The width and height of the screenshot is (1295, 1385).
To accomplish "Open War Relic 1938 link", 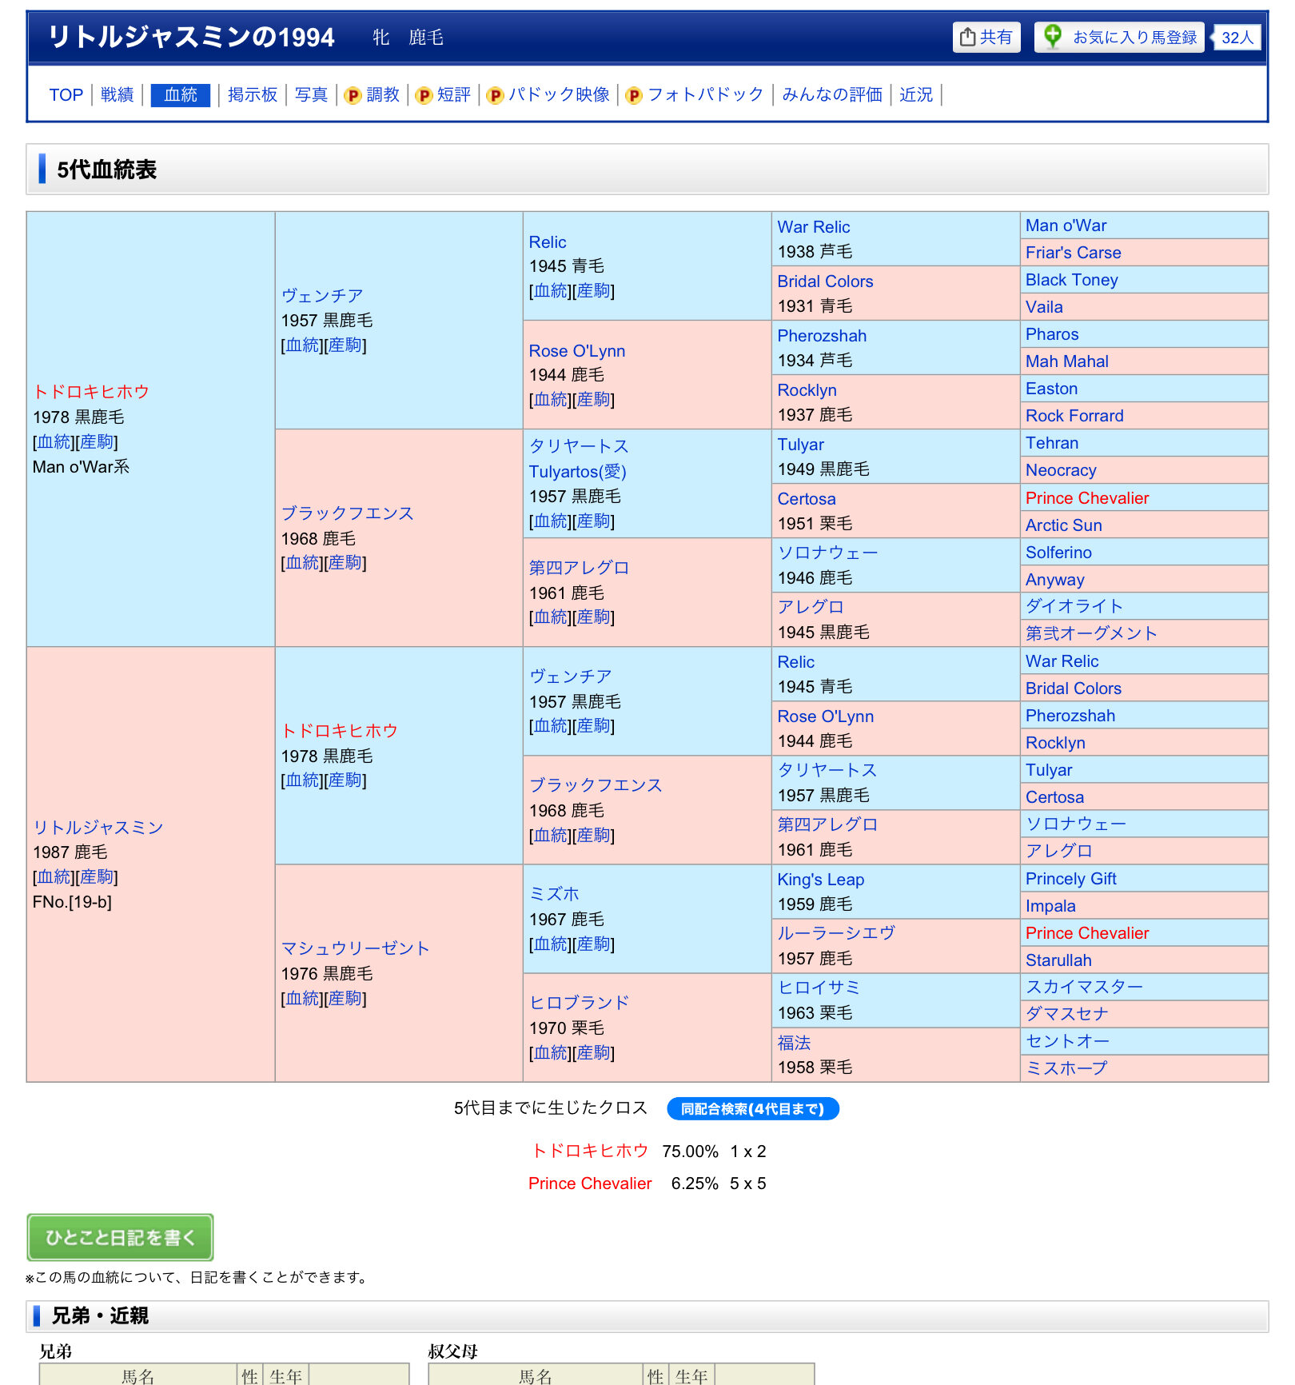I will click(x=814, y=227).
